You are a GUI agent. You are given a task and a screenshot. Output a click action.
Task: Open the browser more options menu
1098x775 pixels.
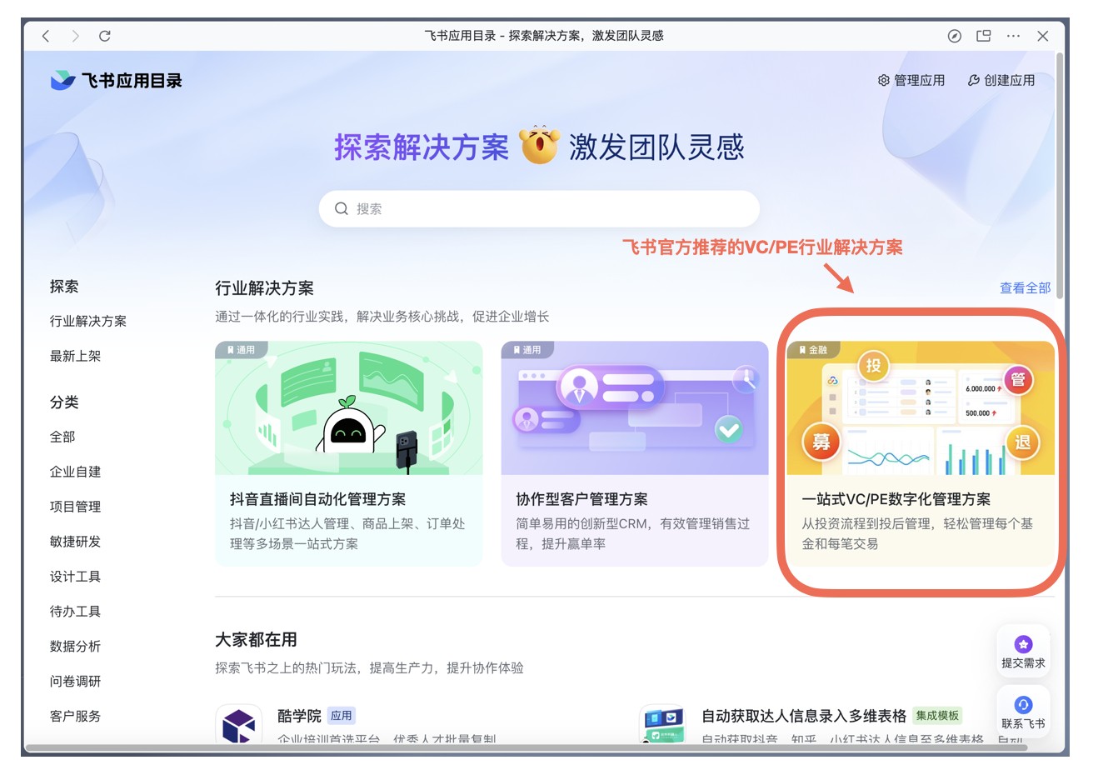pyautogui.click(x=1014, y=36)
